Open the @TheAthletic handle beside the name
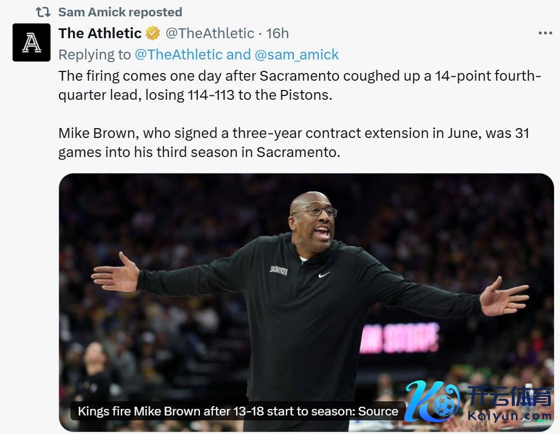560x434 pixels. (210, 33)
